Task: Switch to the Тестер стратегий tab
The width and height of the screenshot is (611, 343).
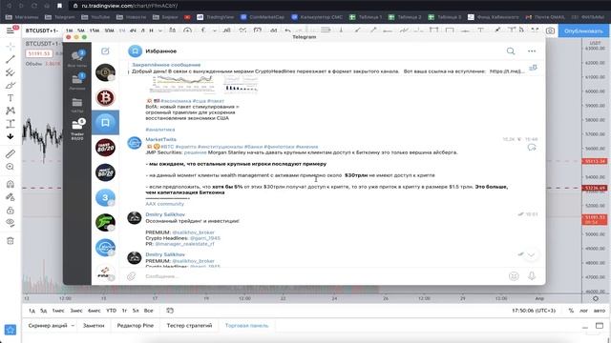Action: click(189, 326)
